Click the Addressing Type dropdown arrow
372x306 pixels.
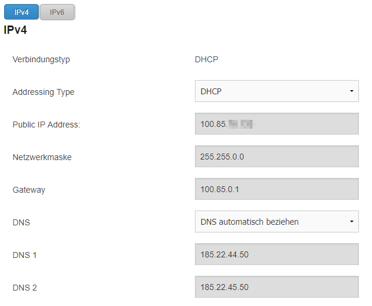[x=352, y=91]
